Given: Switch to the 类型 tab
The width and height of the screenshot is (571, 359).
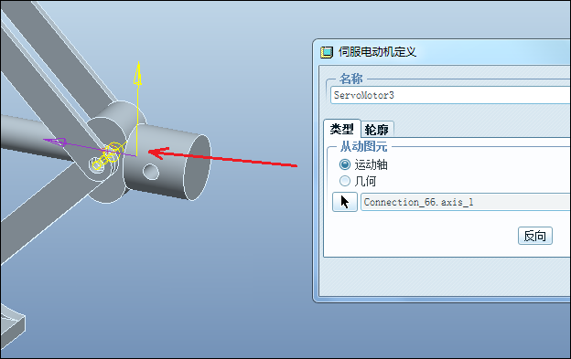Looking at the screenshot, I should [x=342, y=129].
